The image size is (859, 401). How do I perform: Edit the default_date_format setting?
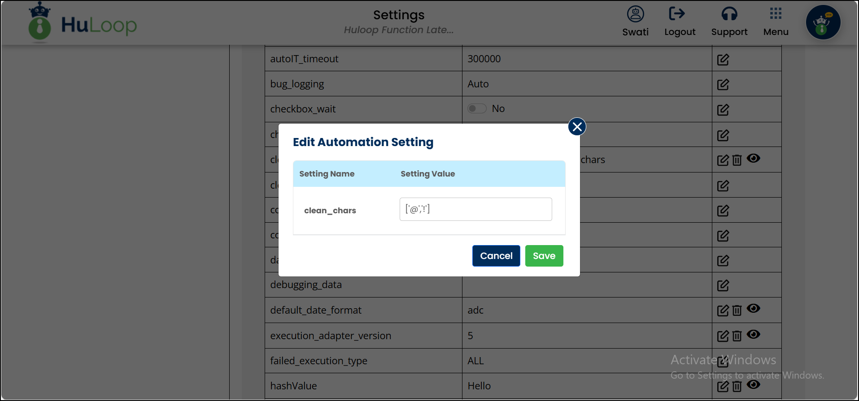click(723, 310)
